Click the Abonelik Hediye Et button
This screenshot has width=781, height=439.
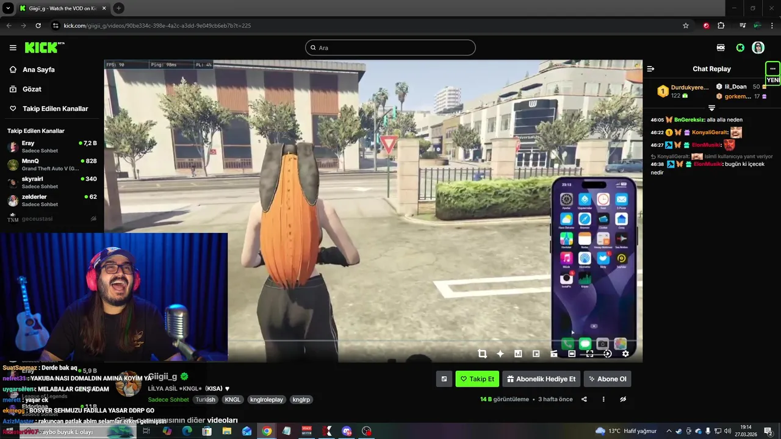coord(541,379)
